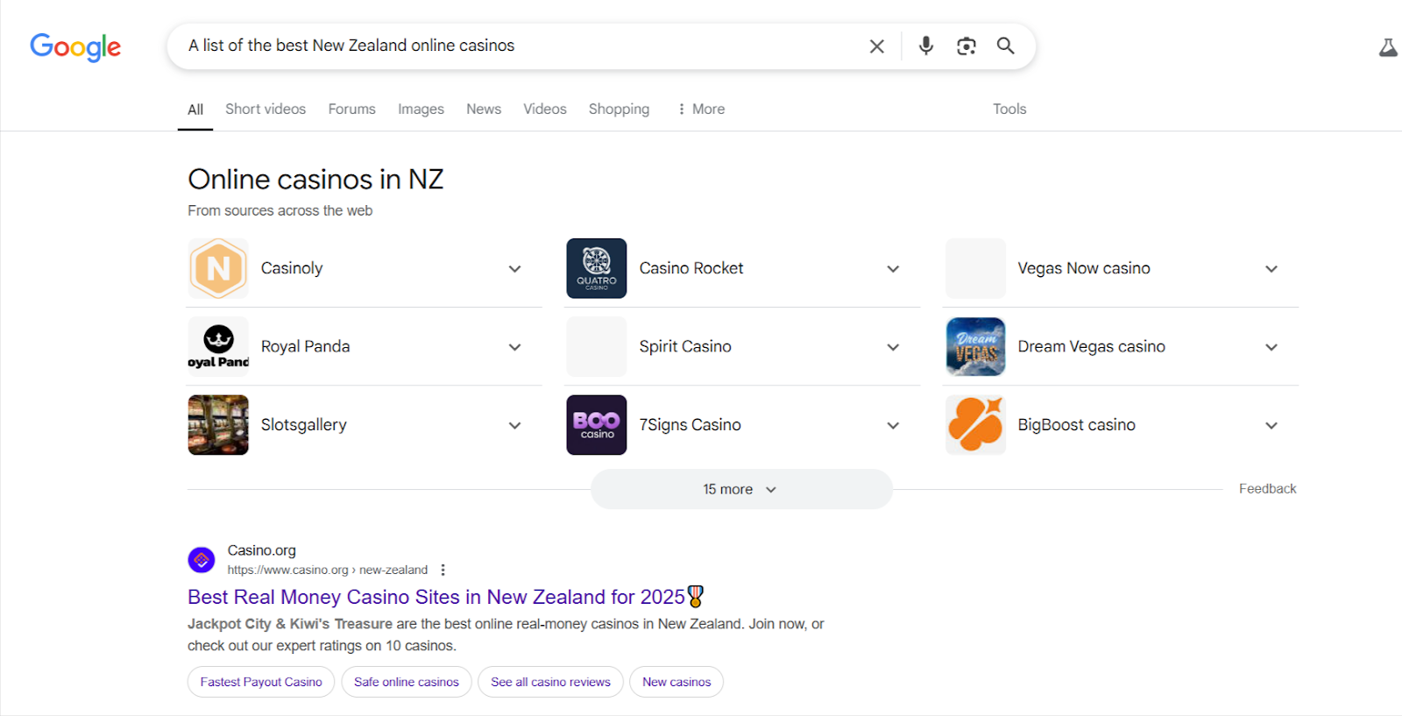This screenshot has height=716, width=1402.
Task: Click the Casino Rocket Quatro logo thumbnail
Action: click(x=597, y=268)
